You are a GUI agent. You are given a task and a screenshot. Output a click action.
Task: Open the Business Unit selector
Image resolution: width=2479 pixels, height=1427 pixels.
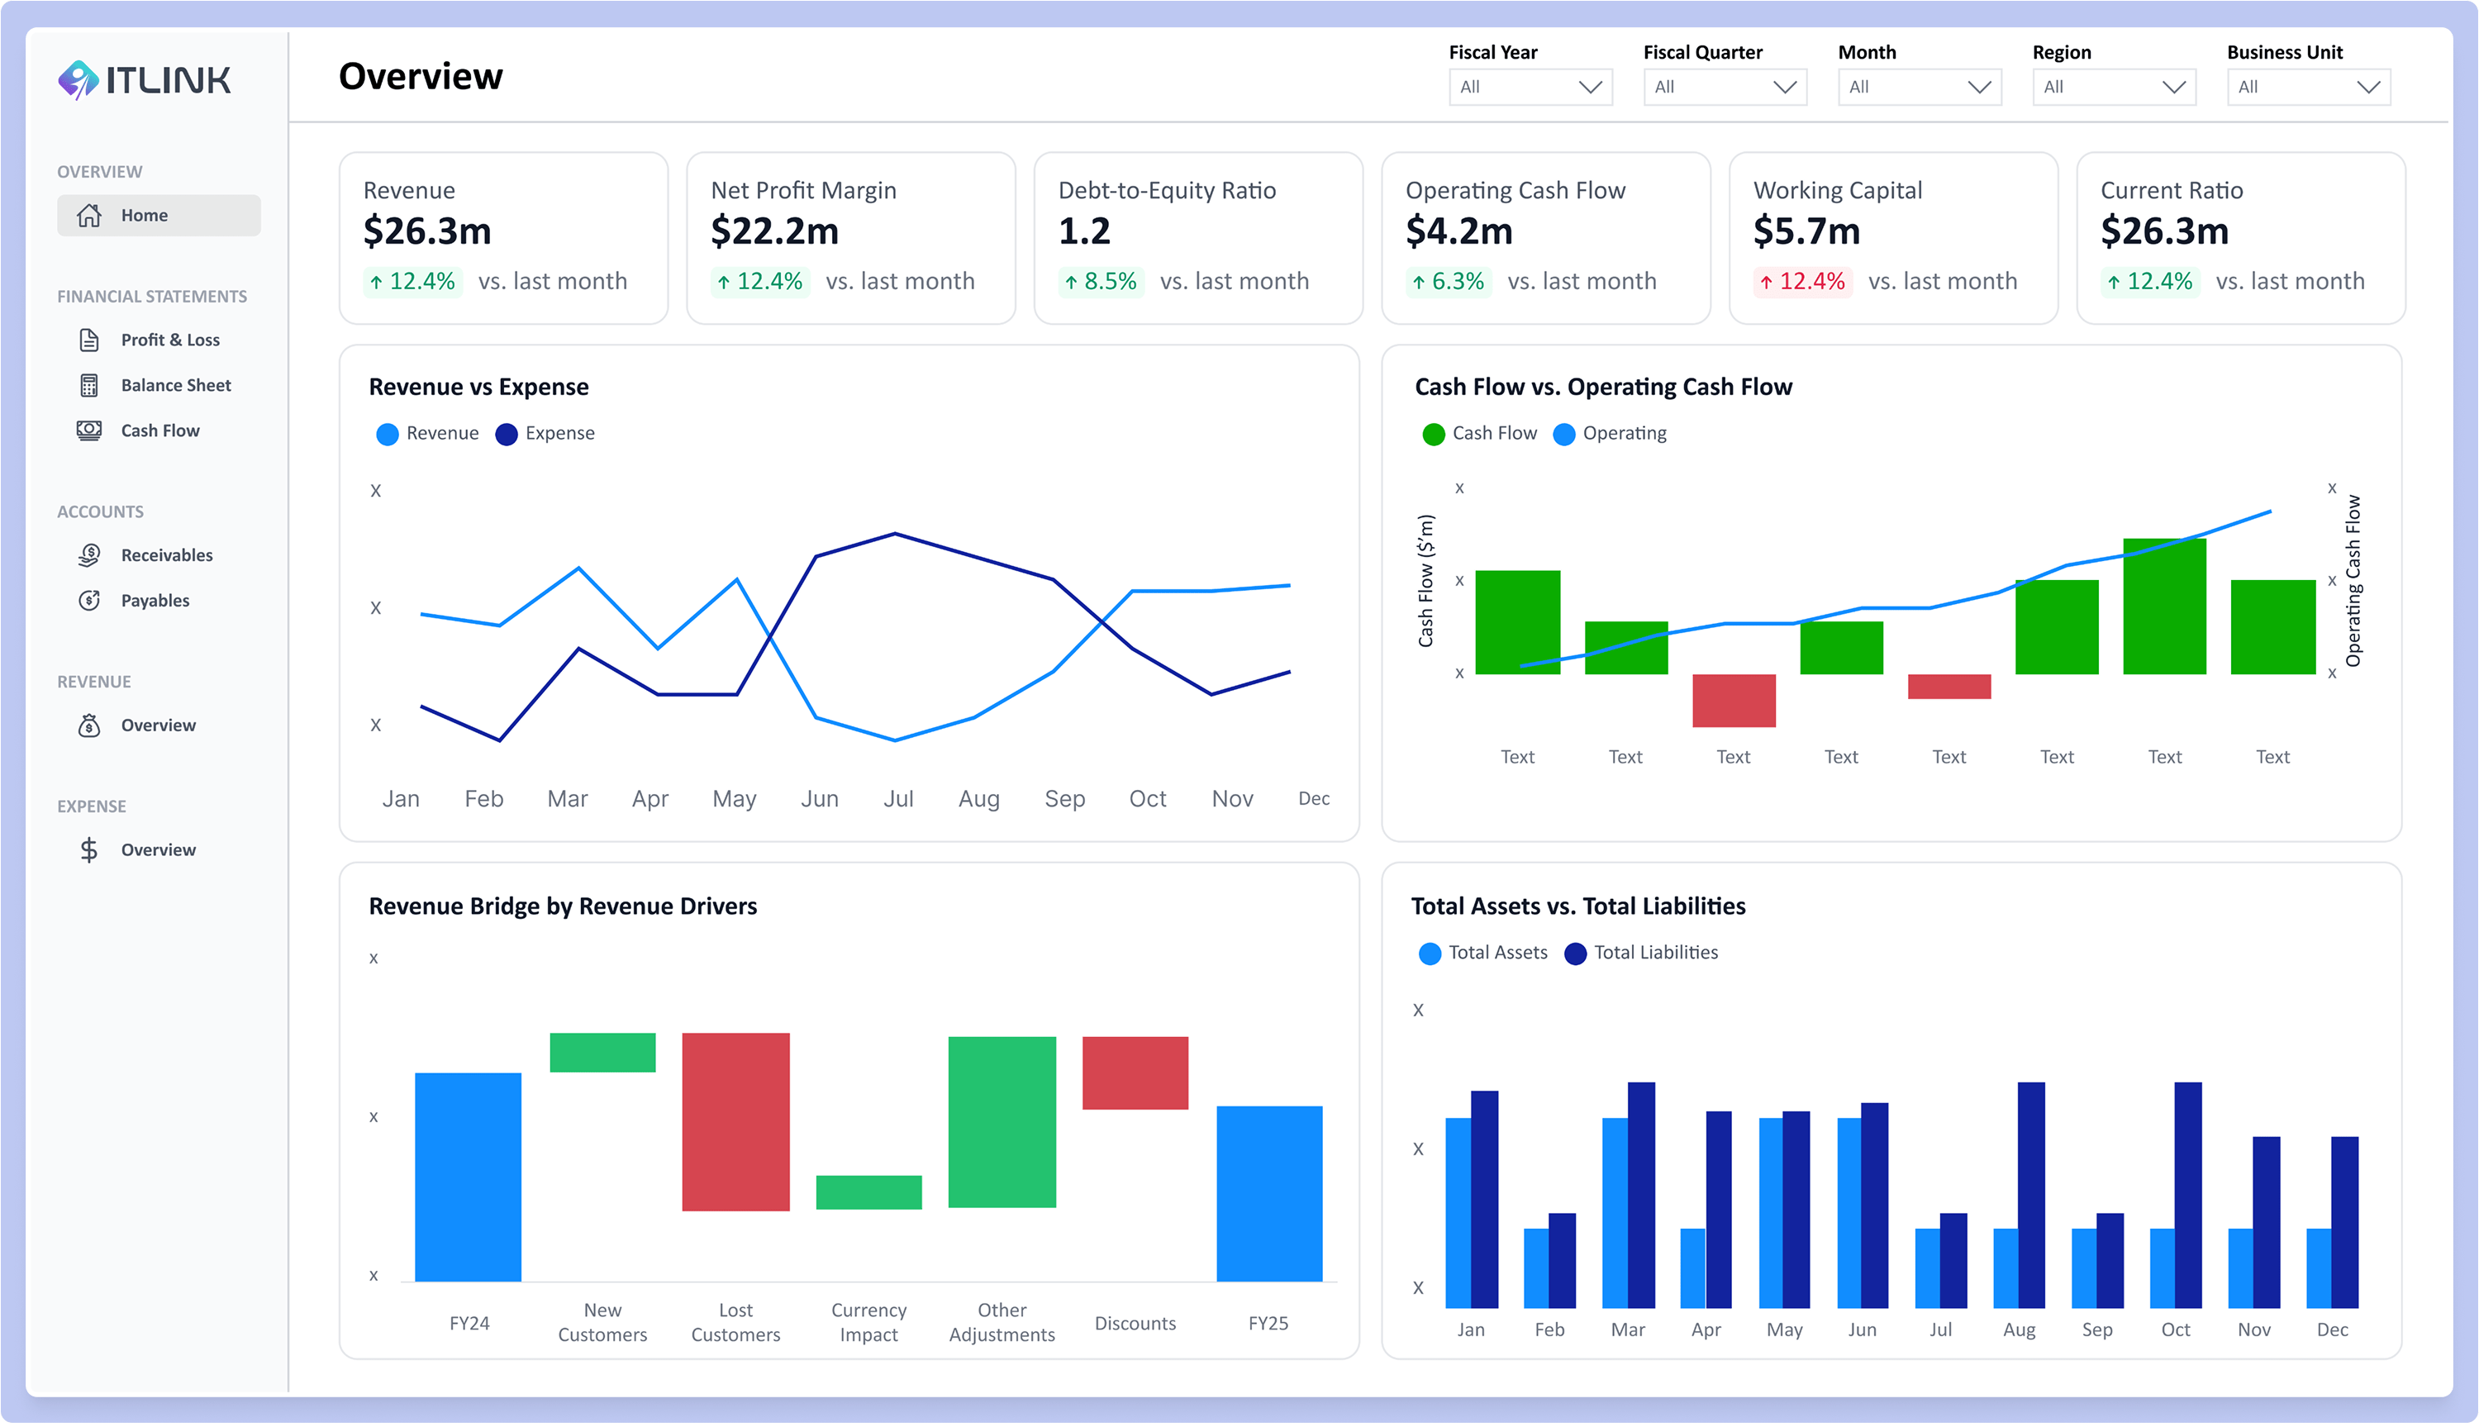click(2307, 86)
